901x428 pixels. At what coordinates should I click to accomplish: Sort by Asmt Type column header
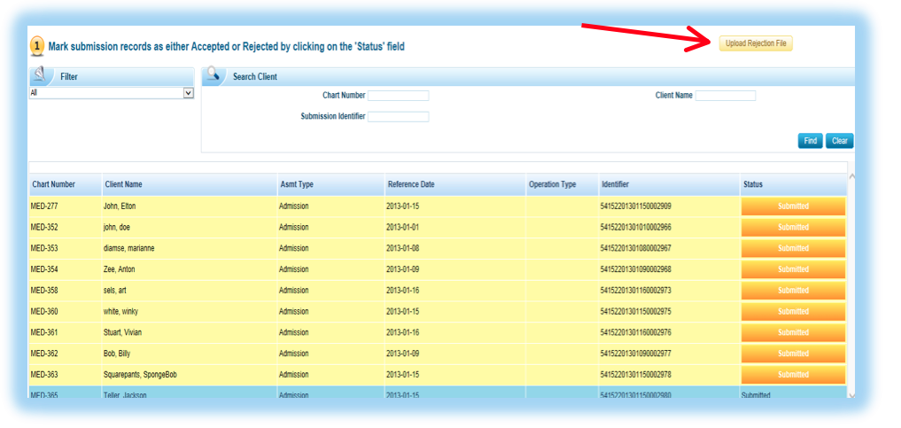[x=296, y=184]
